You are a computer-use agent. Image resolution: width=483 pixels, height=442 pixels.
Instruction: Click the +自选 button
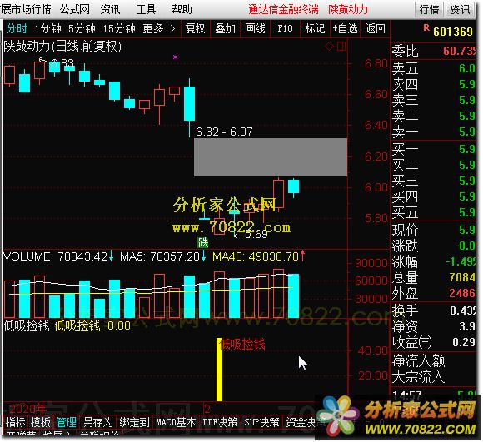[345, 29]
